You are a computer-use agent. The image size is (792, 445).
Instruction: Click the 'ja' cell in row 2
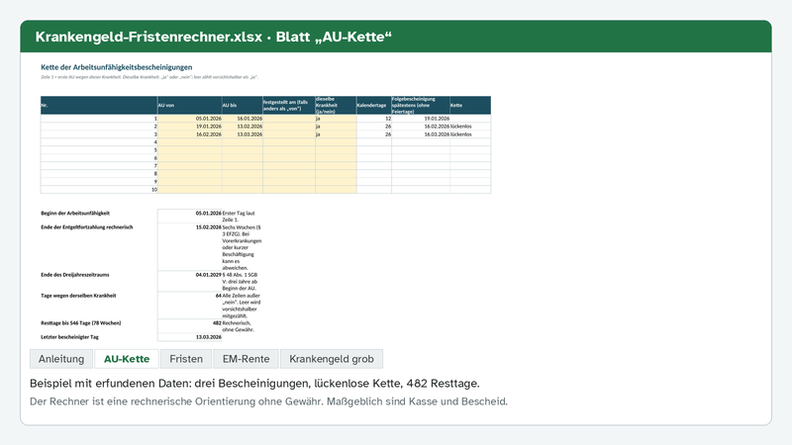(336, 127)
